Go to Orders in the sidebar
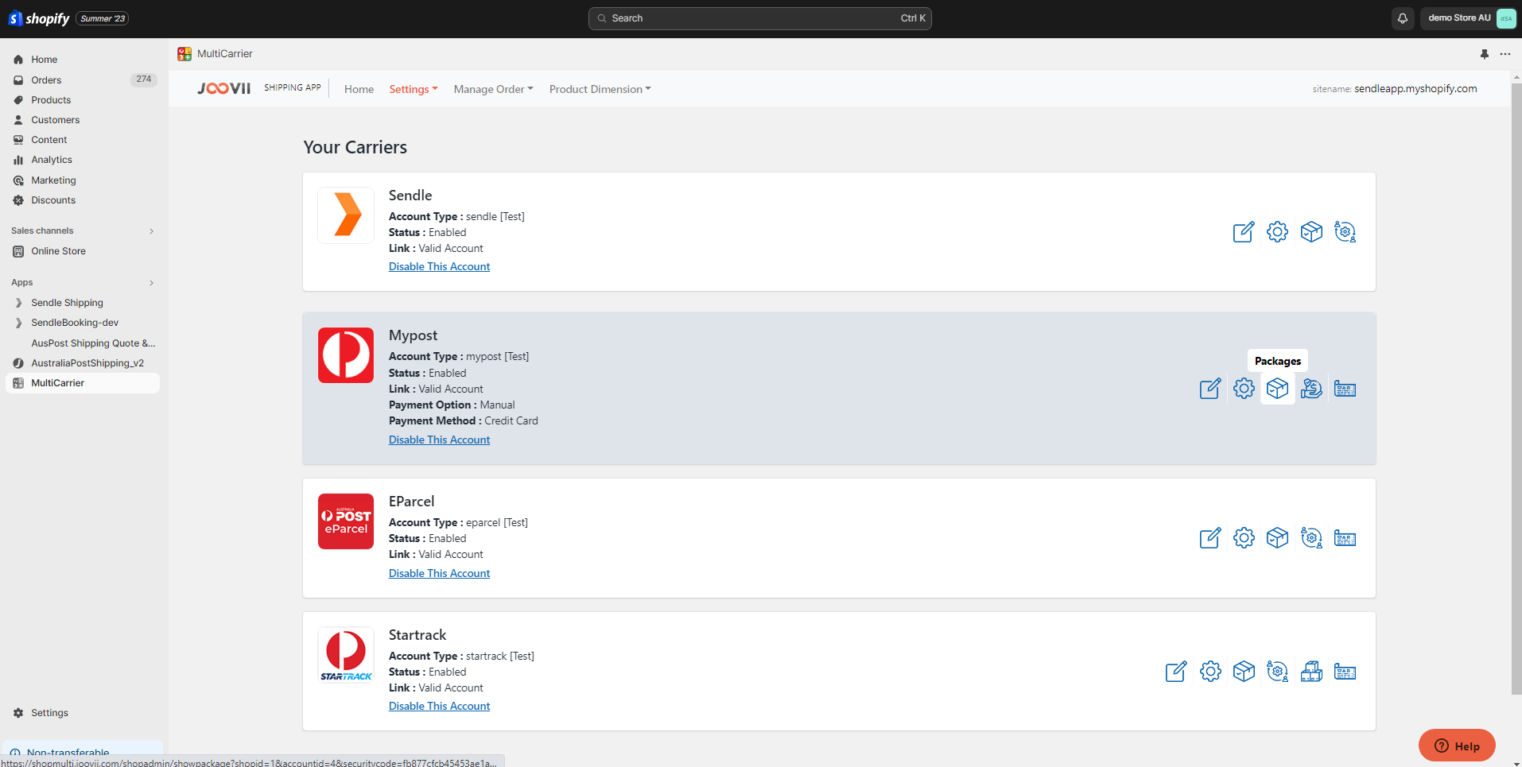The image size is (1522, 767). click(46, 80)
